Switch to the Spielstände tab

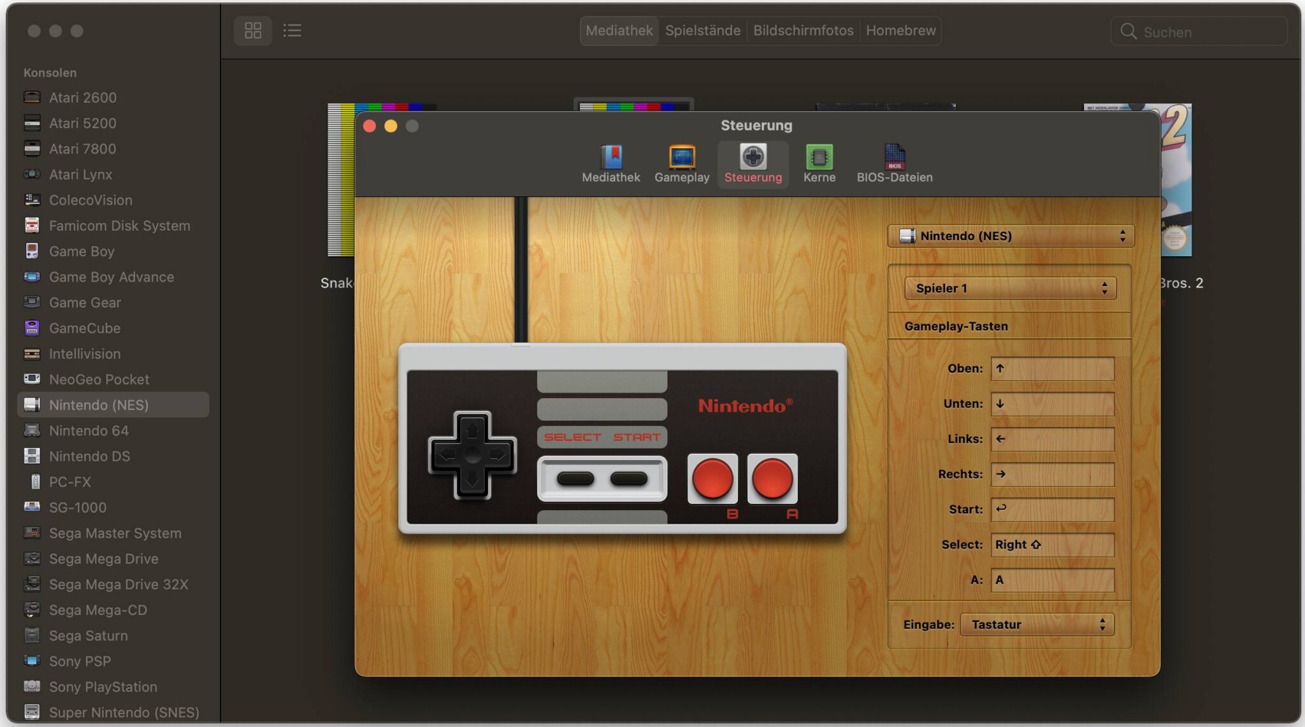pos(702,30)
